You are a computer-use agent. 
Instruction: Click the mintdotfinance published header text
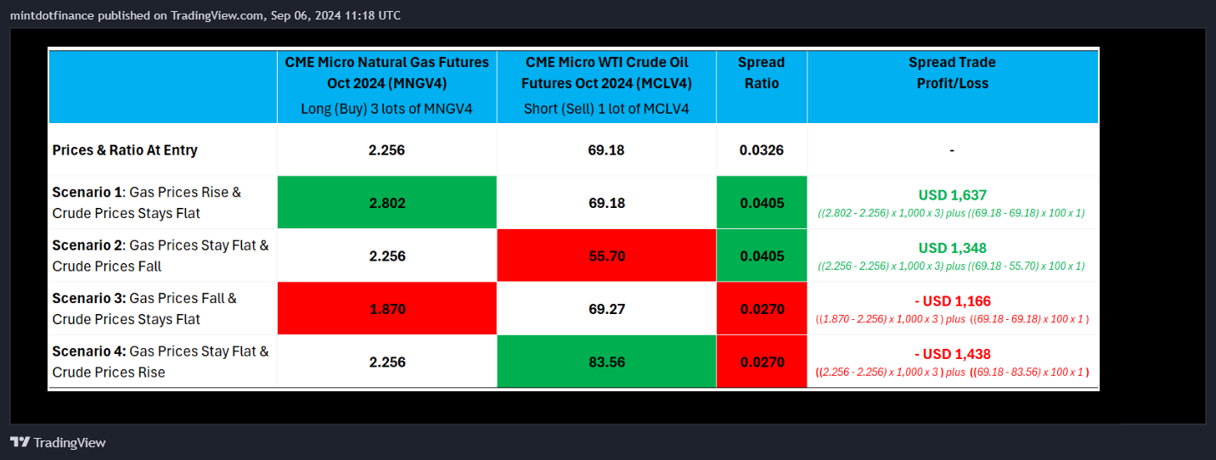pyautogui.click(x=205, y=15)
